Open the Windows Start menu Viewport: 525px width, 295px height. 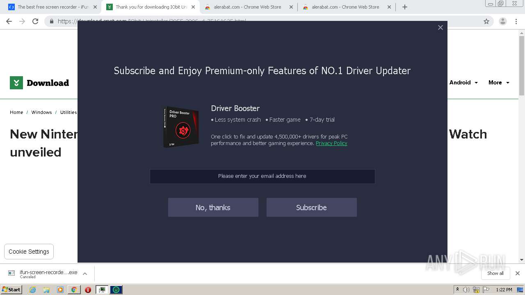pyautogui.click(x=11, y=290)
